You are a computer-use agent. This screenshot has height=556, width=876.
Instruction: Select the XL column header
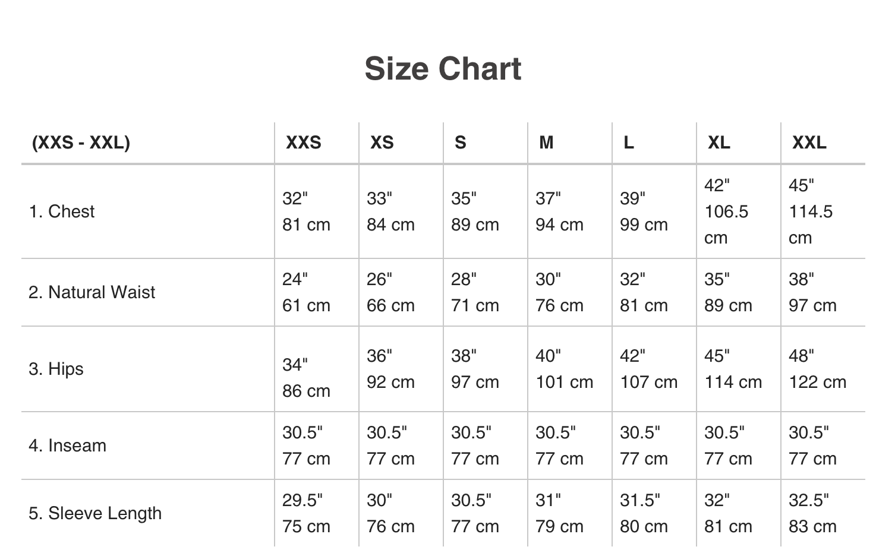coord(719,143)
